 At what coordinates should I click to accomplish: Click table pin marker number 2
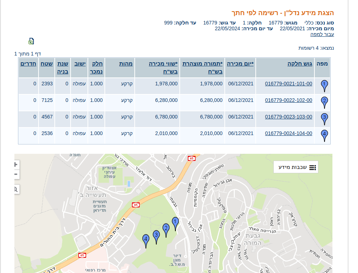click(324, 103)
